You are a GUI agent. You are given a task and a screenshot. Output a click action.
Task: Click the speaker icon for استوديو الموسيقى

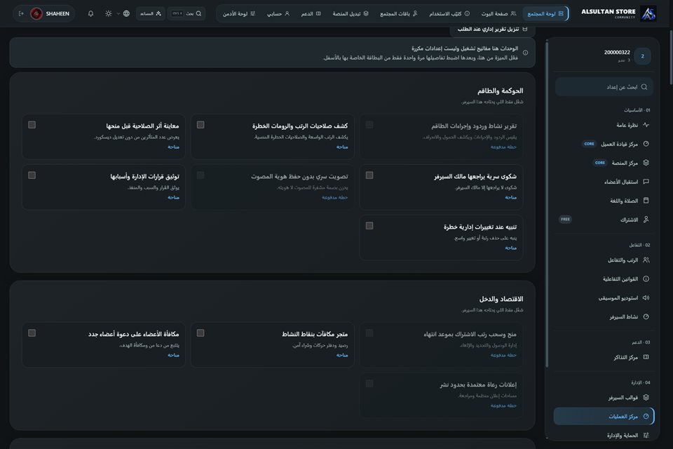(646, 297)
